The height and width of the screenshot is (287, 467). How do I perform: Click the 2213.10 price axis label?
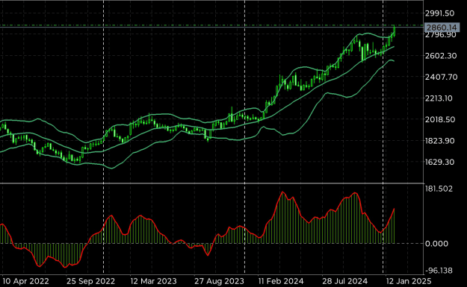coord(439,98)
